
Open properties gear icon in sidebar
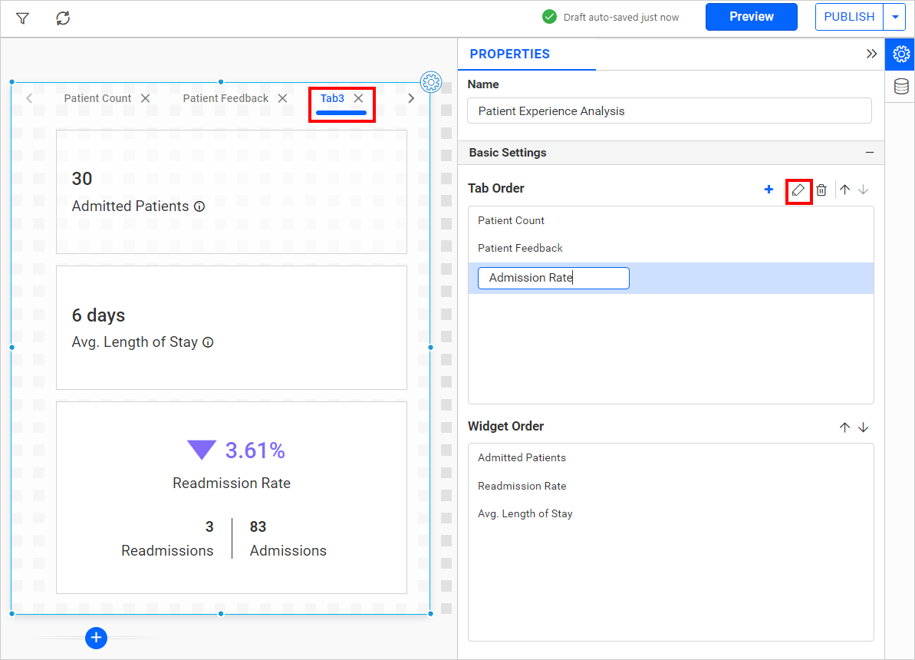(x=901, y=54)
